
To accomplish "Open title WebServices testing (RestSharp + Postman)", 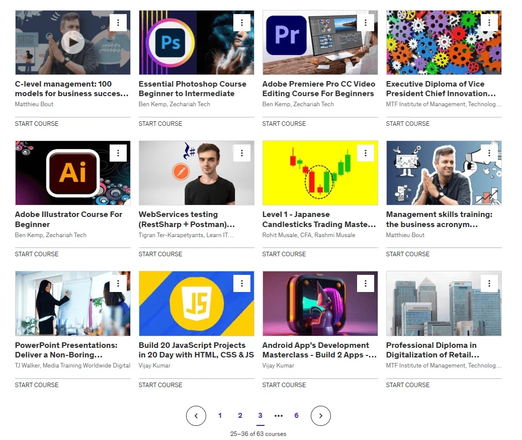I will (x=187, y=219).
